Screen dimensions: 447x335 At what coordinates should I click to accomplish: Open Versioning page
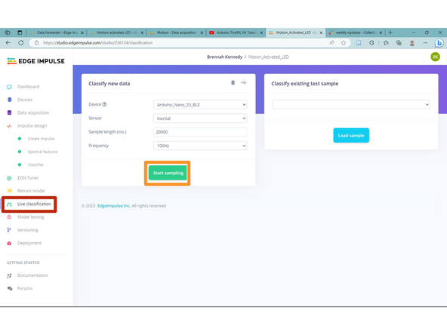28,230
